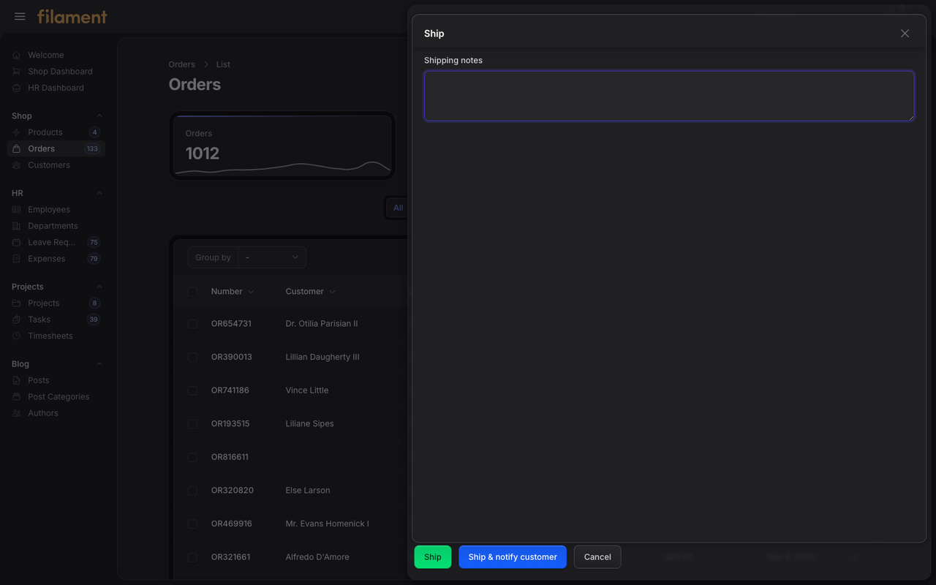Screen dimensions: 936x585
Task: Check the box for order OR193515
Action: click(x=192, y=424)
